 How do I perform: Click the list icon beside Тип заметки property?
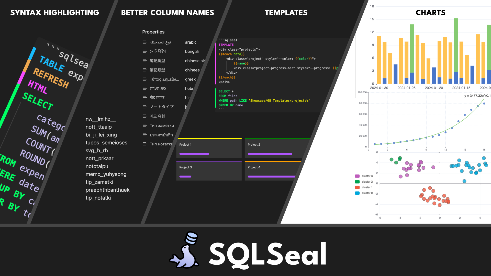coord(144,125)
